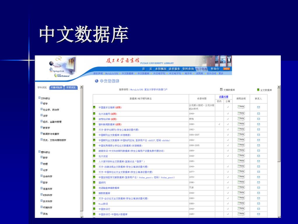The image size is (298, 224).
Task: Click contact envelope for 搜数数据库
Action: (258, 193)
